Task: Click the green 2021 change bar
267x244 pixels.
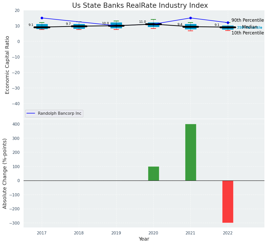Action: coord(190,152)
